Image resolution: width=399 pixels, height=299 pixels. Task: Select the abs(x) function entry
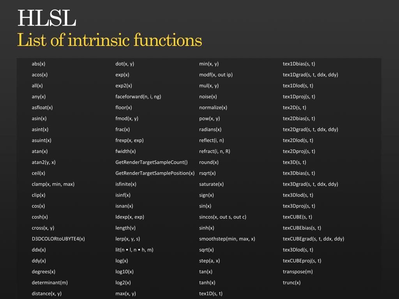(x=39, y=64)
